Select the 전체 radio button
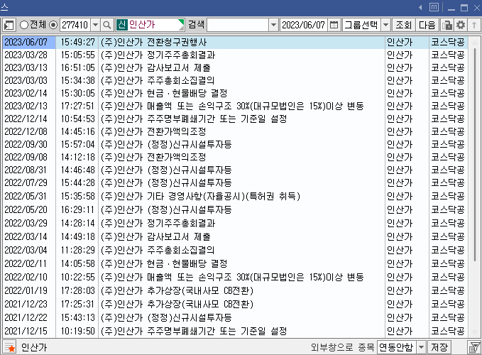Screen dimensions: 482x355 pos(23,25)
